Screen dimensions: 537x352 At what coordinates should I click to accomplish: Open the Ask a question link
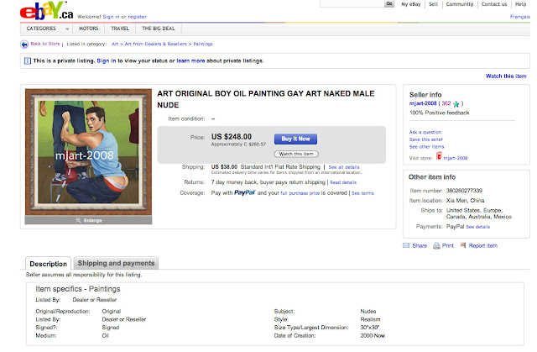pyautogui.click(x=425, y=133)
